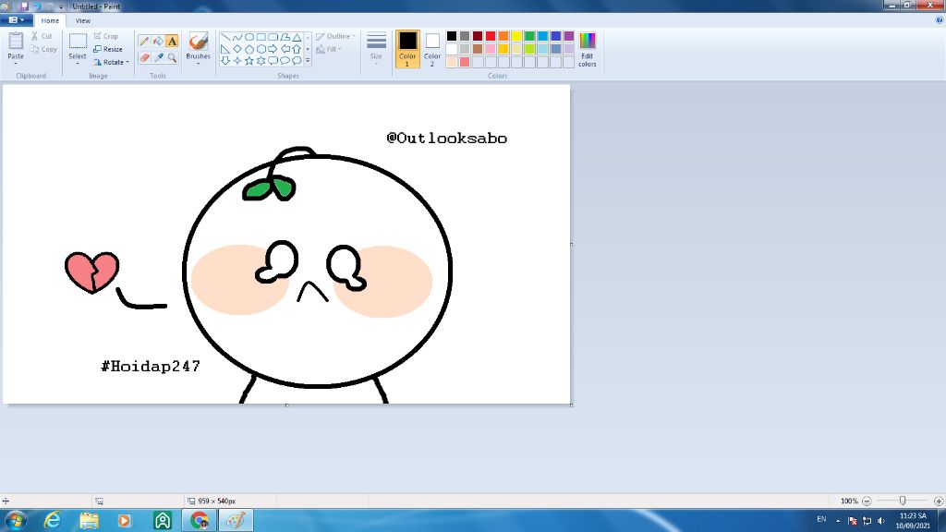This screenshot has height=532, width=946.
Task: Open the Size line thickness dropdown
Action: coord(376,49)
